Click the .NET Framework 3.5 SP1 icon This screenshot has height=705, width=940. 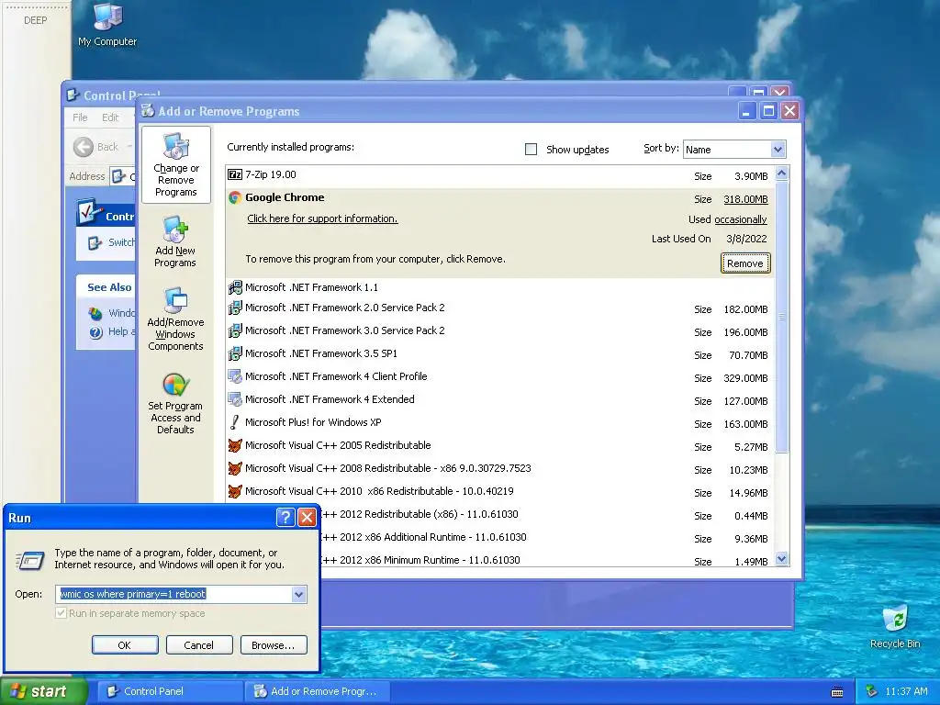pyautogui.click(x=235, y=353)
